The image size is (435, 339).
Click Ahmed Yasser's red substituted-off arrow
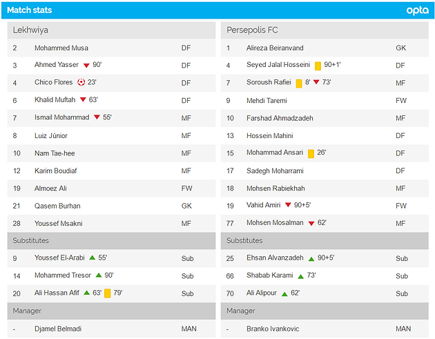pyautogui.click(x=86, y=66)
